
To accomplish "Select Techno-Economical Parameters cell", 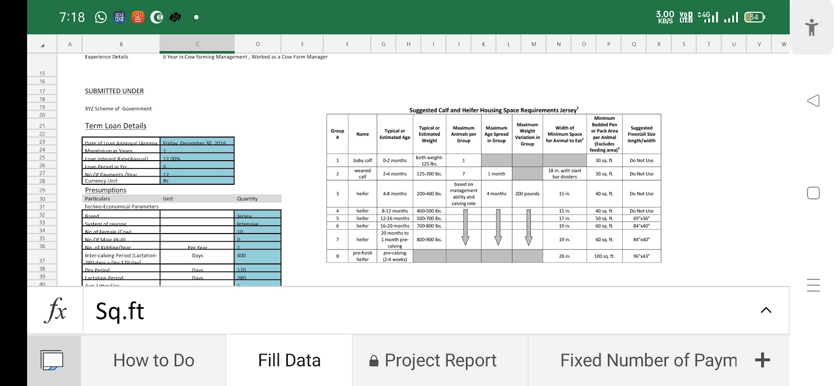I will (x=122, y=207).
